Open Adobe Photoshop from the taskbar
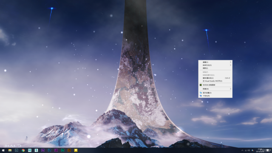The image size is (272, 153). click(49, 150)
